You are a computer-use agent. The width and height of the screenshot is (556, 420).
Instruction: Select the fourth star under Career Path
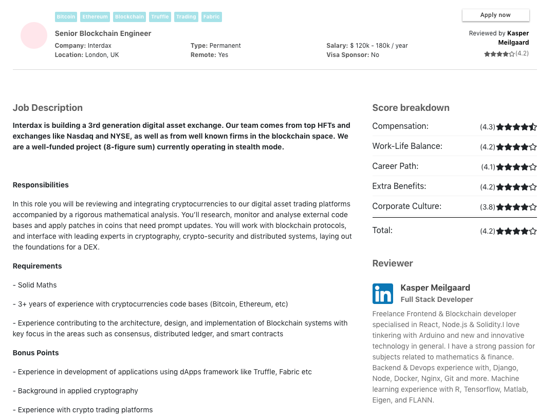pos(525,166)
